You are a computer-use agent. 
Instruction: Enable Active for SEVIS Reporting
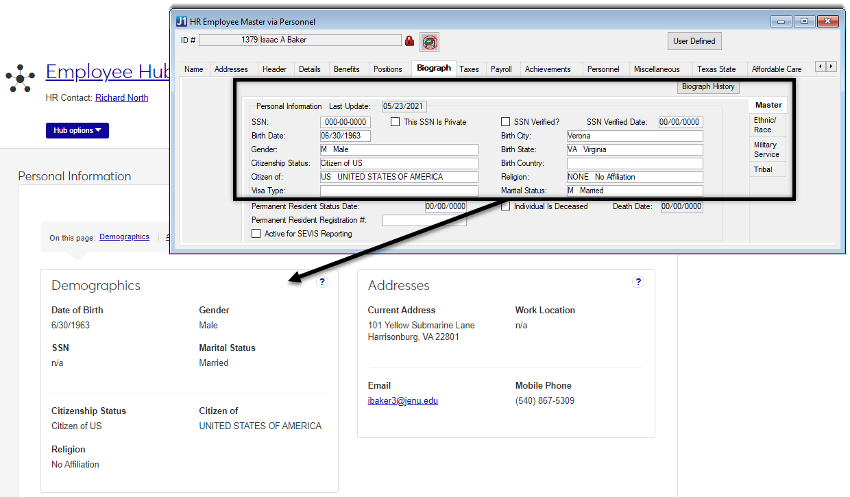click(256, 234)
